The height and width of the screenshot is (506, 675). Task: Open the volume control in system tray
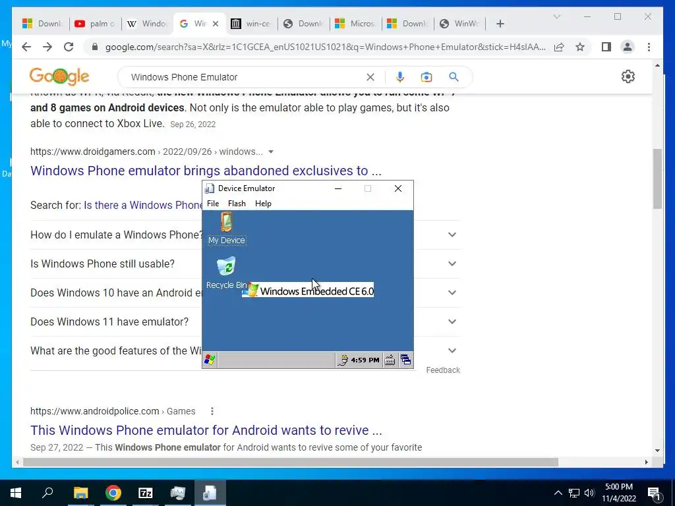click(x=589, y=493)
